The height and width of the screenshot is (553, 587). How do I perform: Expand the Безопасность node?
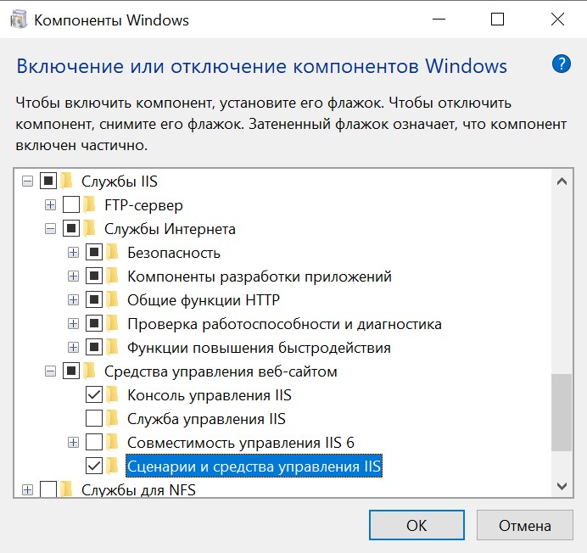coord(73,253)
